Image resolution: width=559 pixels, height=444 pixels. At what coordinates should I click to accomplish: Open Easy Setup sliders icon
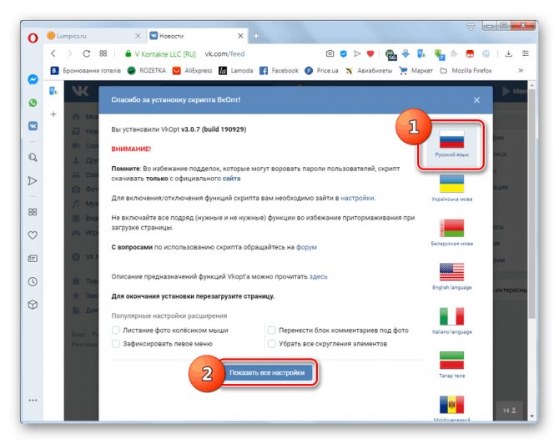[526, 53]
